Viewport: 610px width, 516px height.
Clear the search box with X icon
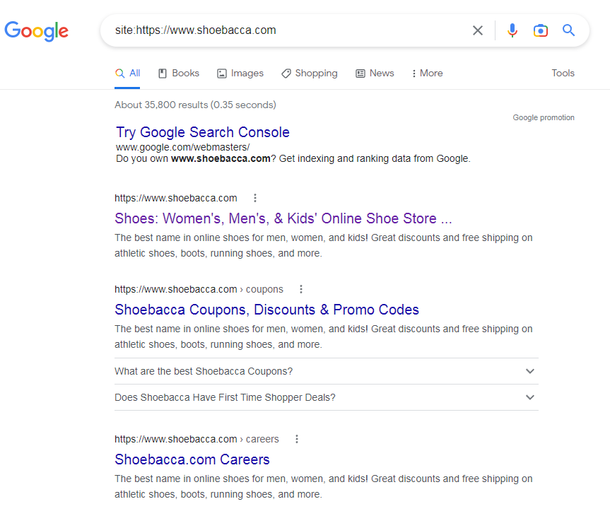point(478,30)
